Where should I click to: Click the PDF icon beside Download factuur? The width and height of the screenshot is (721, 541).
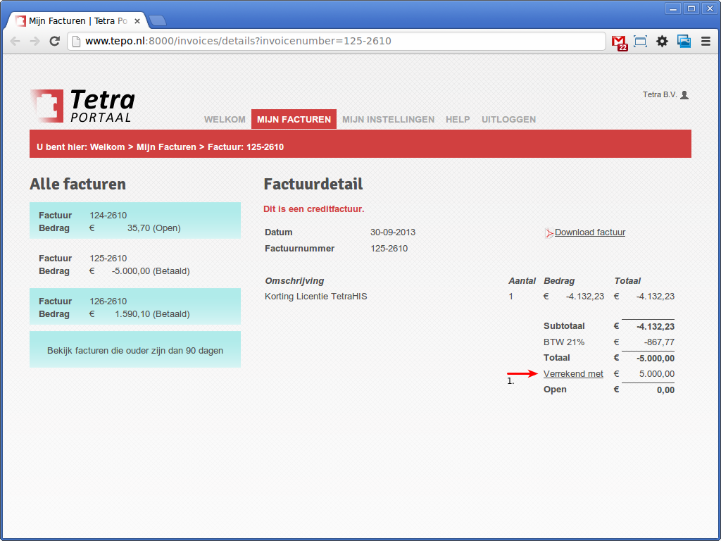548,233
